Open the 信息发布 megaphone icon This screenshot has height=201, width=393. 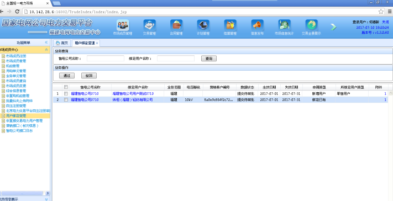(x=257, y=25)
